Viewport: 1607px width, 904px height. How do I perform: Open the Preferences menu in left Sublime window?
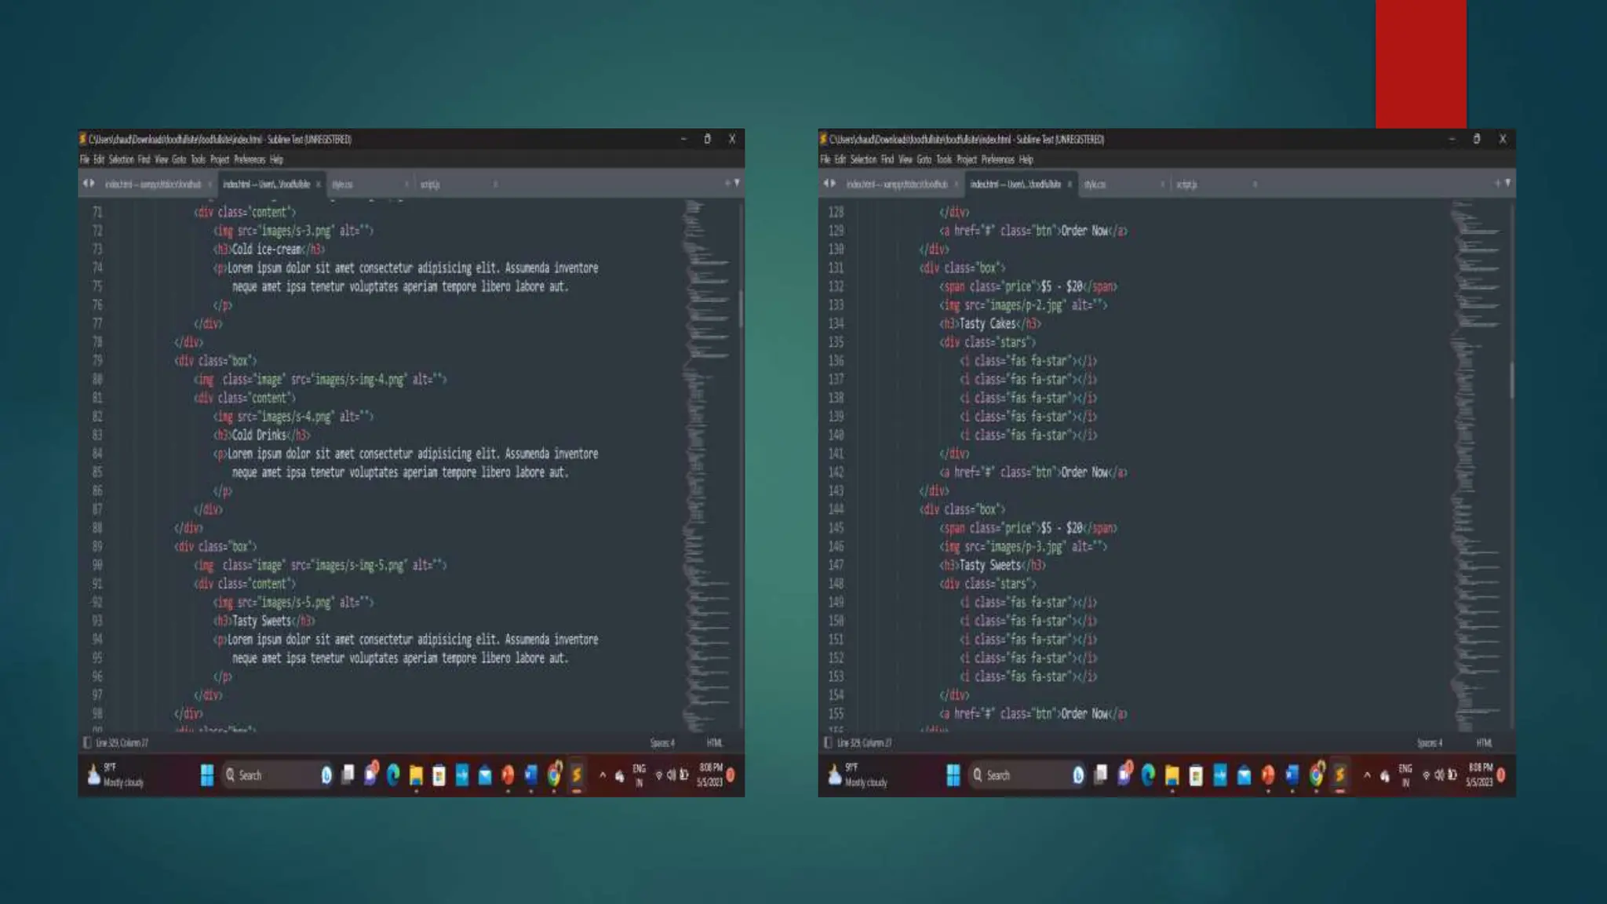(250, 159)
